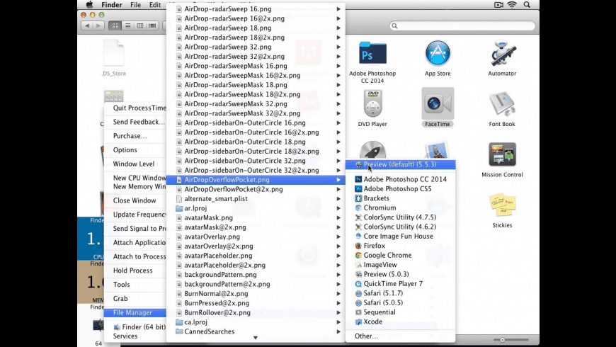Open the Spotlight search icon in menu bar
The width and height of the screenshot is (616, 347).
527,5
